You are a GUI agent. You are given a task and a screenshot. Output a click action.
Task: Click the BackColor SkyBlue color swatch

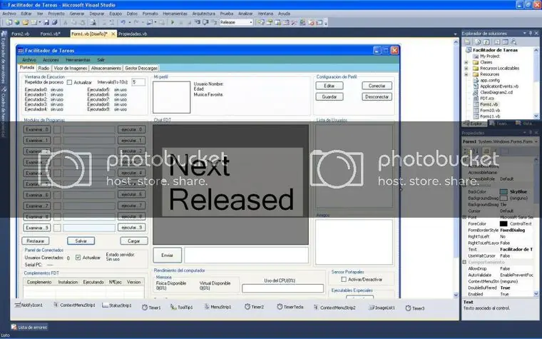click(503, 192)
